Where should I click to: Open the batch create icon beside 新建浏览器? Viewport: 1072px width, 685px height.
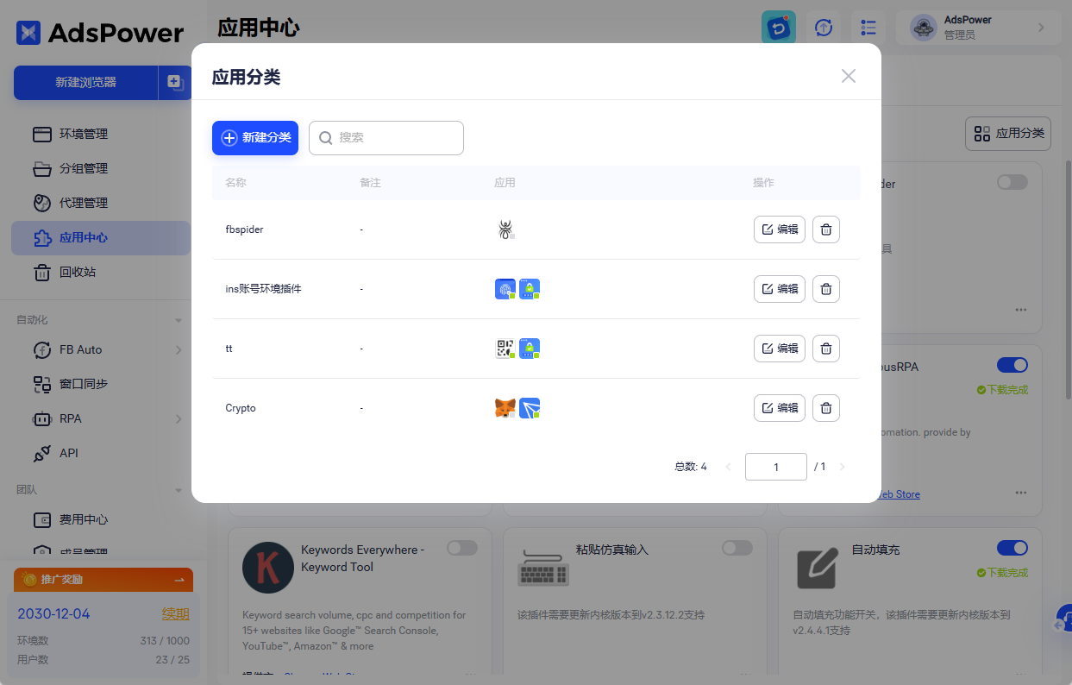click(175, 82)
